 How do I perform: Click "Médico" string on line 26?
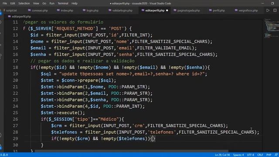[109, 119]
